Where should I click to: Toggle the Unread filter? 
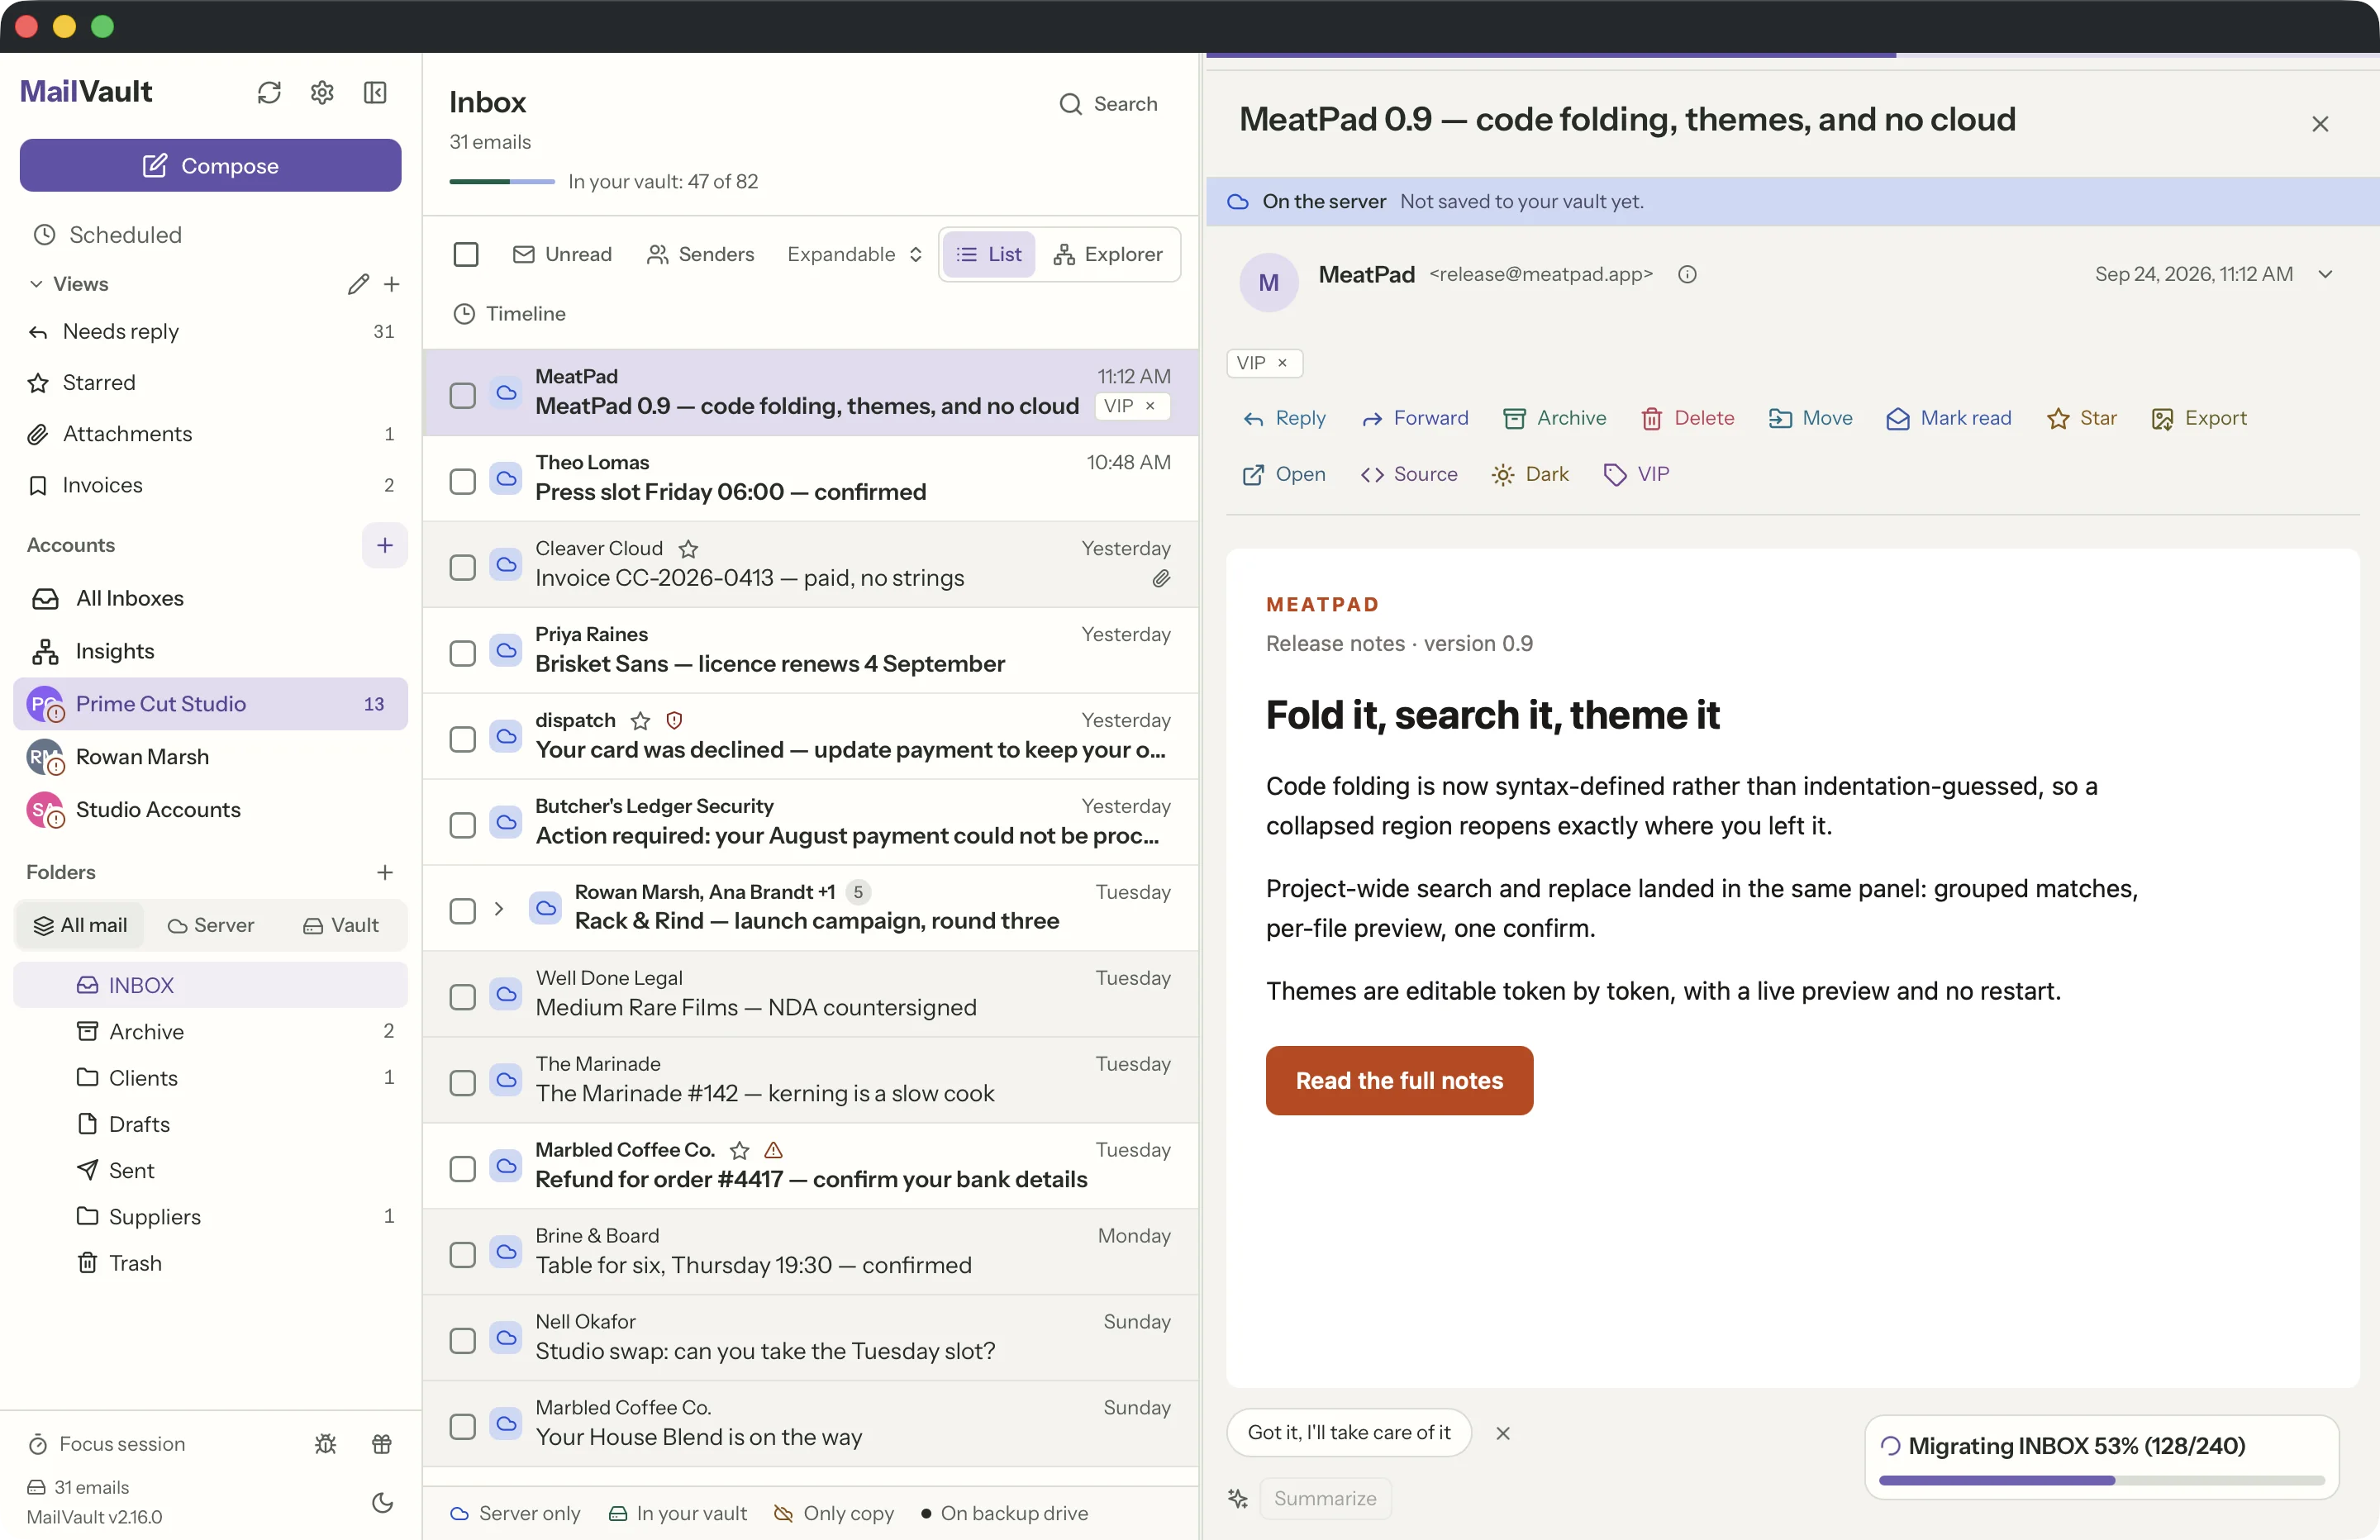pyautogui.click(x=562, y=254)
